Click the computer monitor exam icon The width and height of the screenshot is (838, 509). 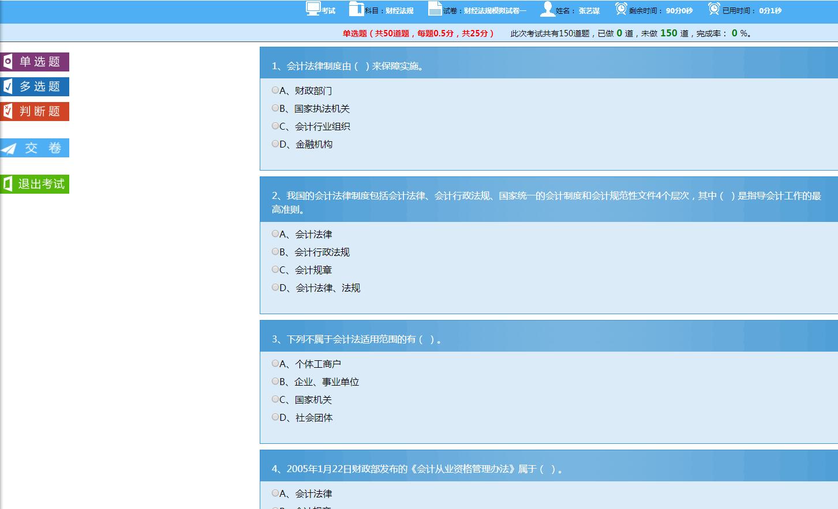pos(313,9)
